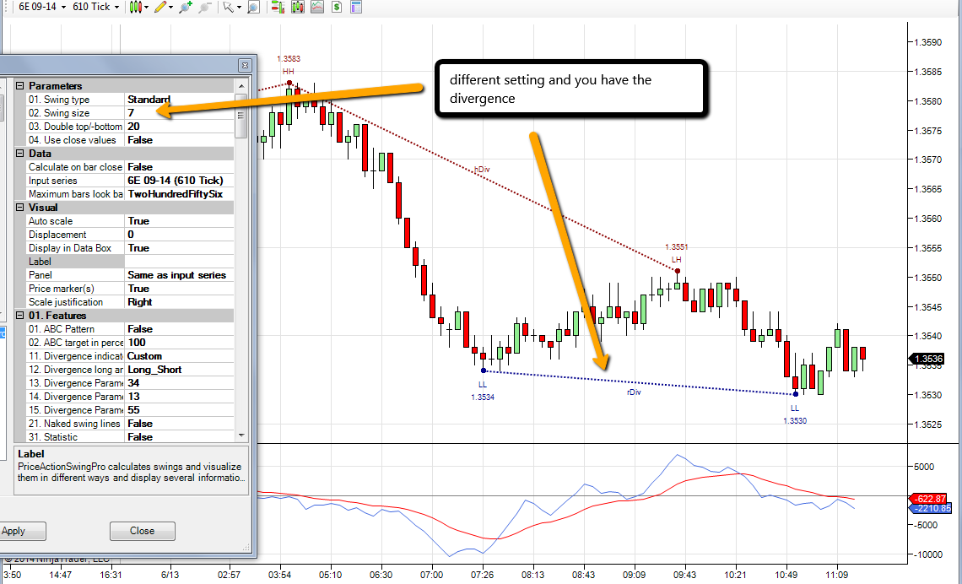Screen dimensions: 962x584
Task: Open the 610 Tick interval dropdown
Action: (x=95, y=7)
